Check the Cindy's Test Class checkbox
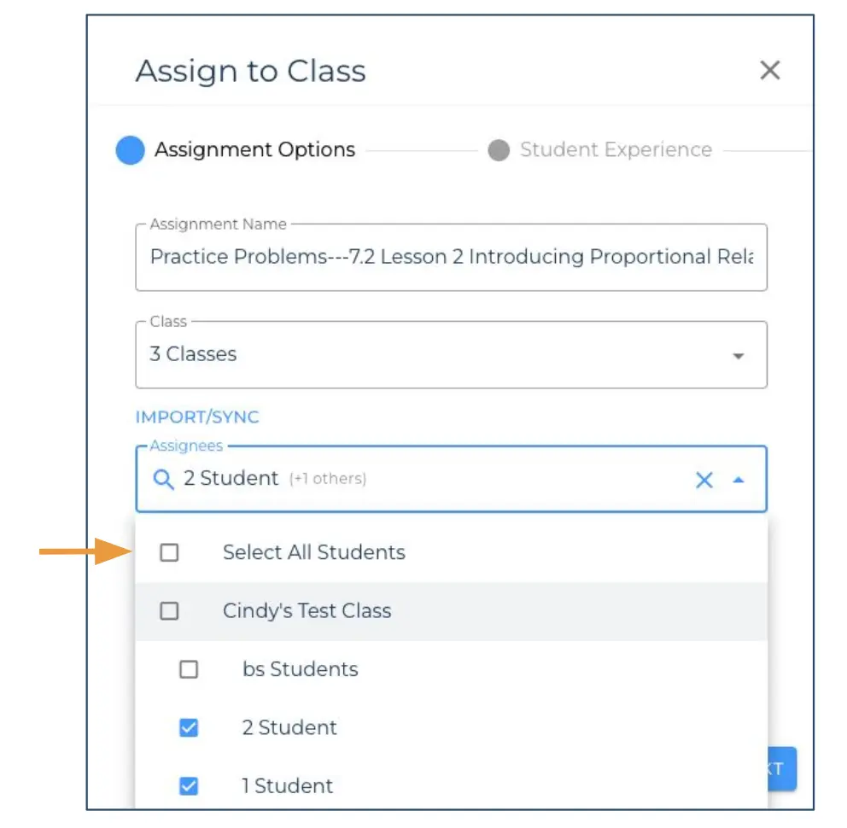Screen dimensions: 847x828 (169, 611)
